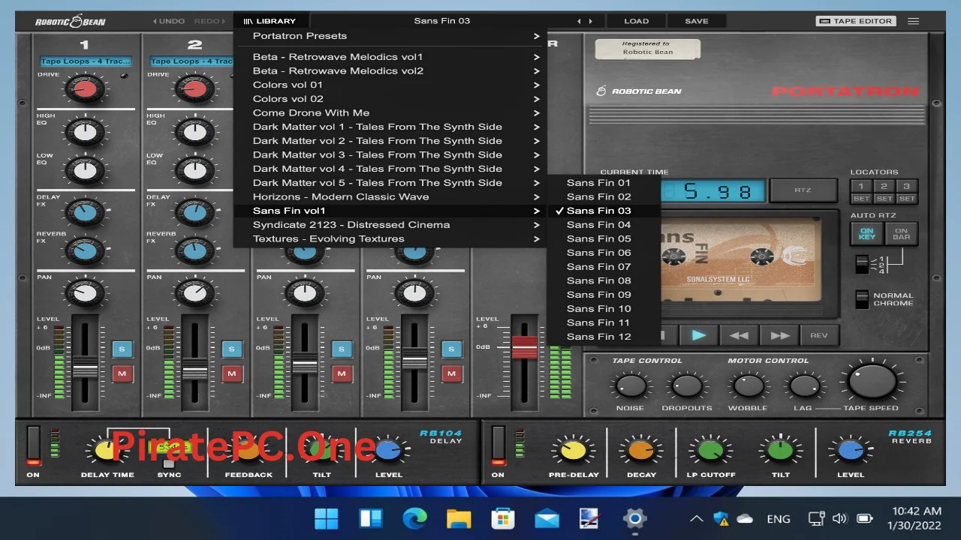Open channel 2 Tape Loops sample dropdown
The width and height of the screenshot is (961, 540).
click(x=191, y=61)
